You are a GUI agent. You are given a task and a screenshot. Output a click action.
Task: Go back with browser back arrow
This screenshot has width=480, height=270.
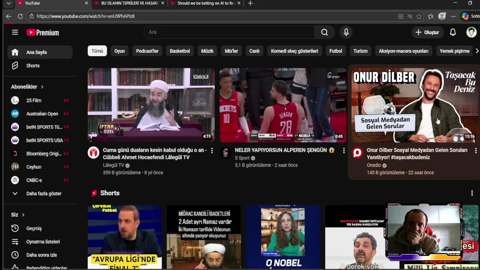tap(9, 16)
